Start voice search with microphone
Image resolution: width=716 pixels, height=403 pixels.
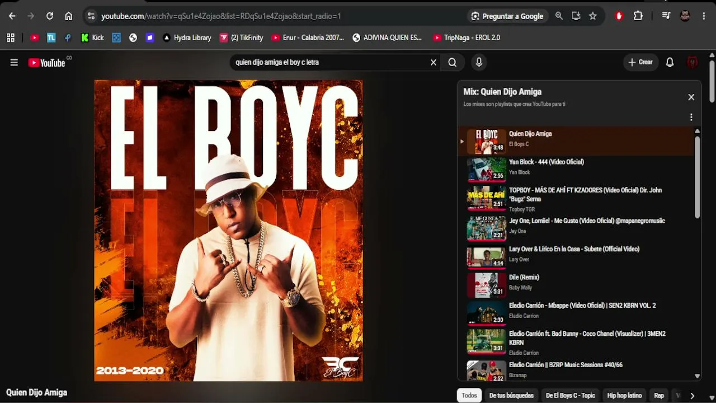(479, 63)
